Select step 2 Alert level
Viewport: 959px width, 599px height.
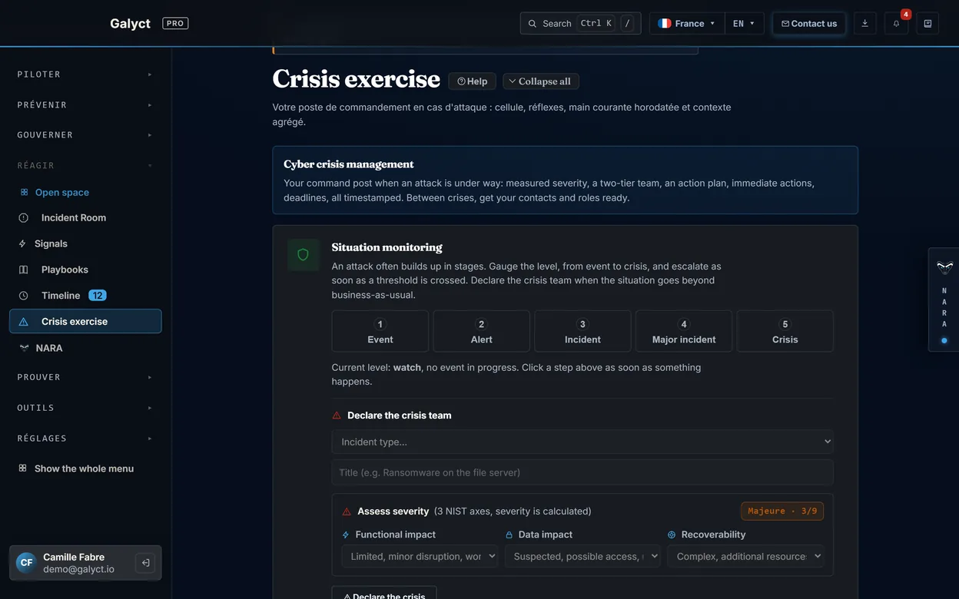pos(482,331)
